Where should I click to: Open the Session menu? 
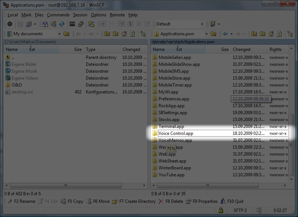(x=80, y=15)
